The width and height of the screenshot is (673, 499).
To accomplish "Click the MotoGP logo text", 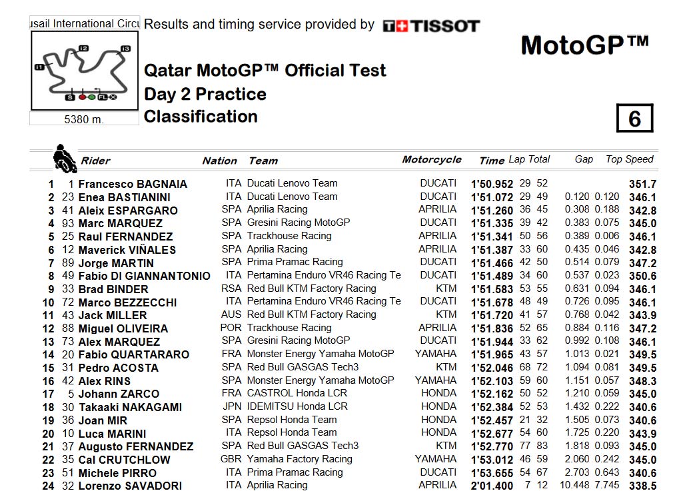I will (584, 45).
